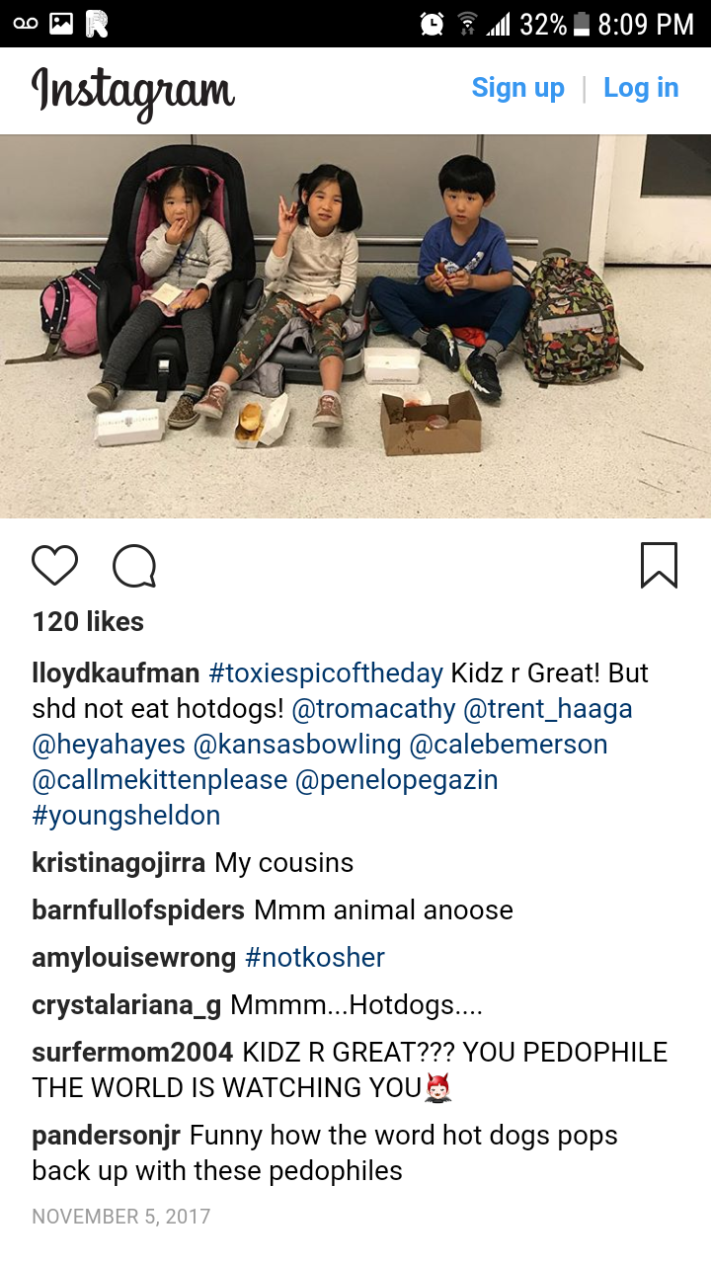Tap the alarm clock status icon
This screenshot has width=711, height=1264.
click(432, 24)
